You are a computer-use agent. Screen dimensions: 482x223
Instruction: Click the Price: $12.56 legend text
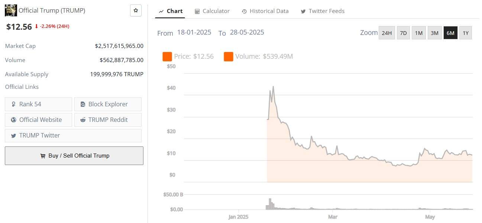194,56
